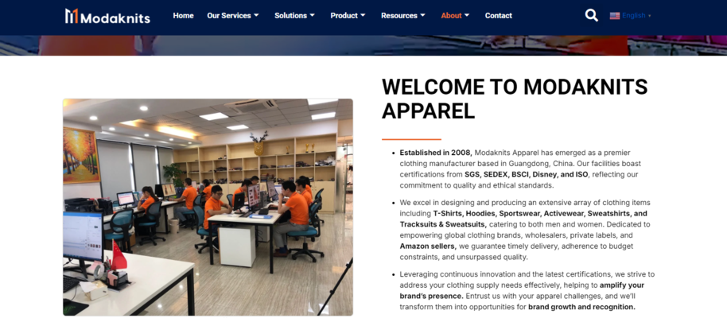This screenshot has width=727, height=318.
Task: Expand the Solutions menu arrow
Action: [x=312, y=15]
